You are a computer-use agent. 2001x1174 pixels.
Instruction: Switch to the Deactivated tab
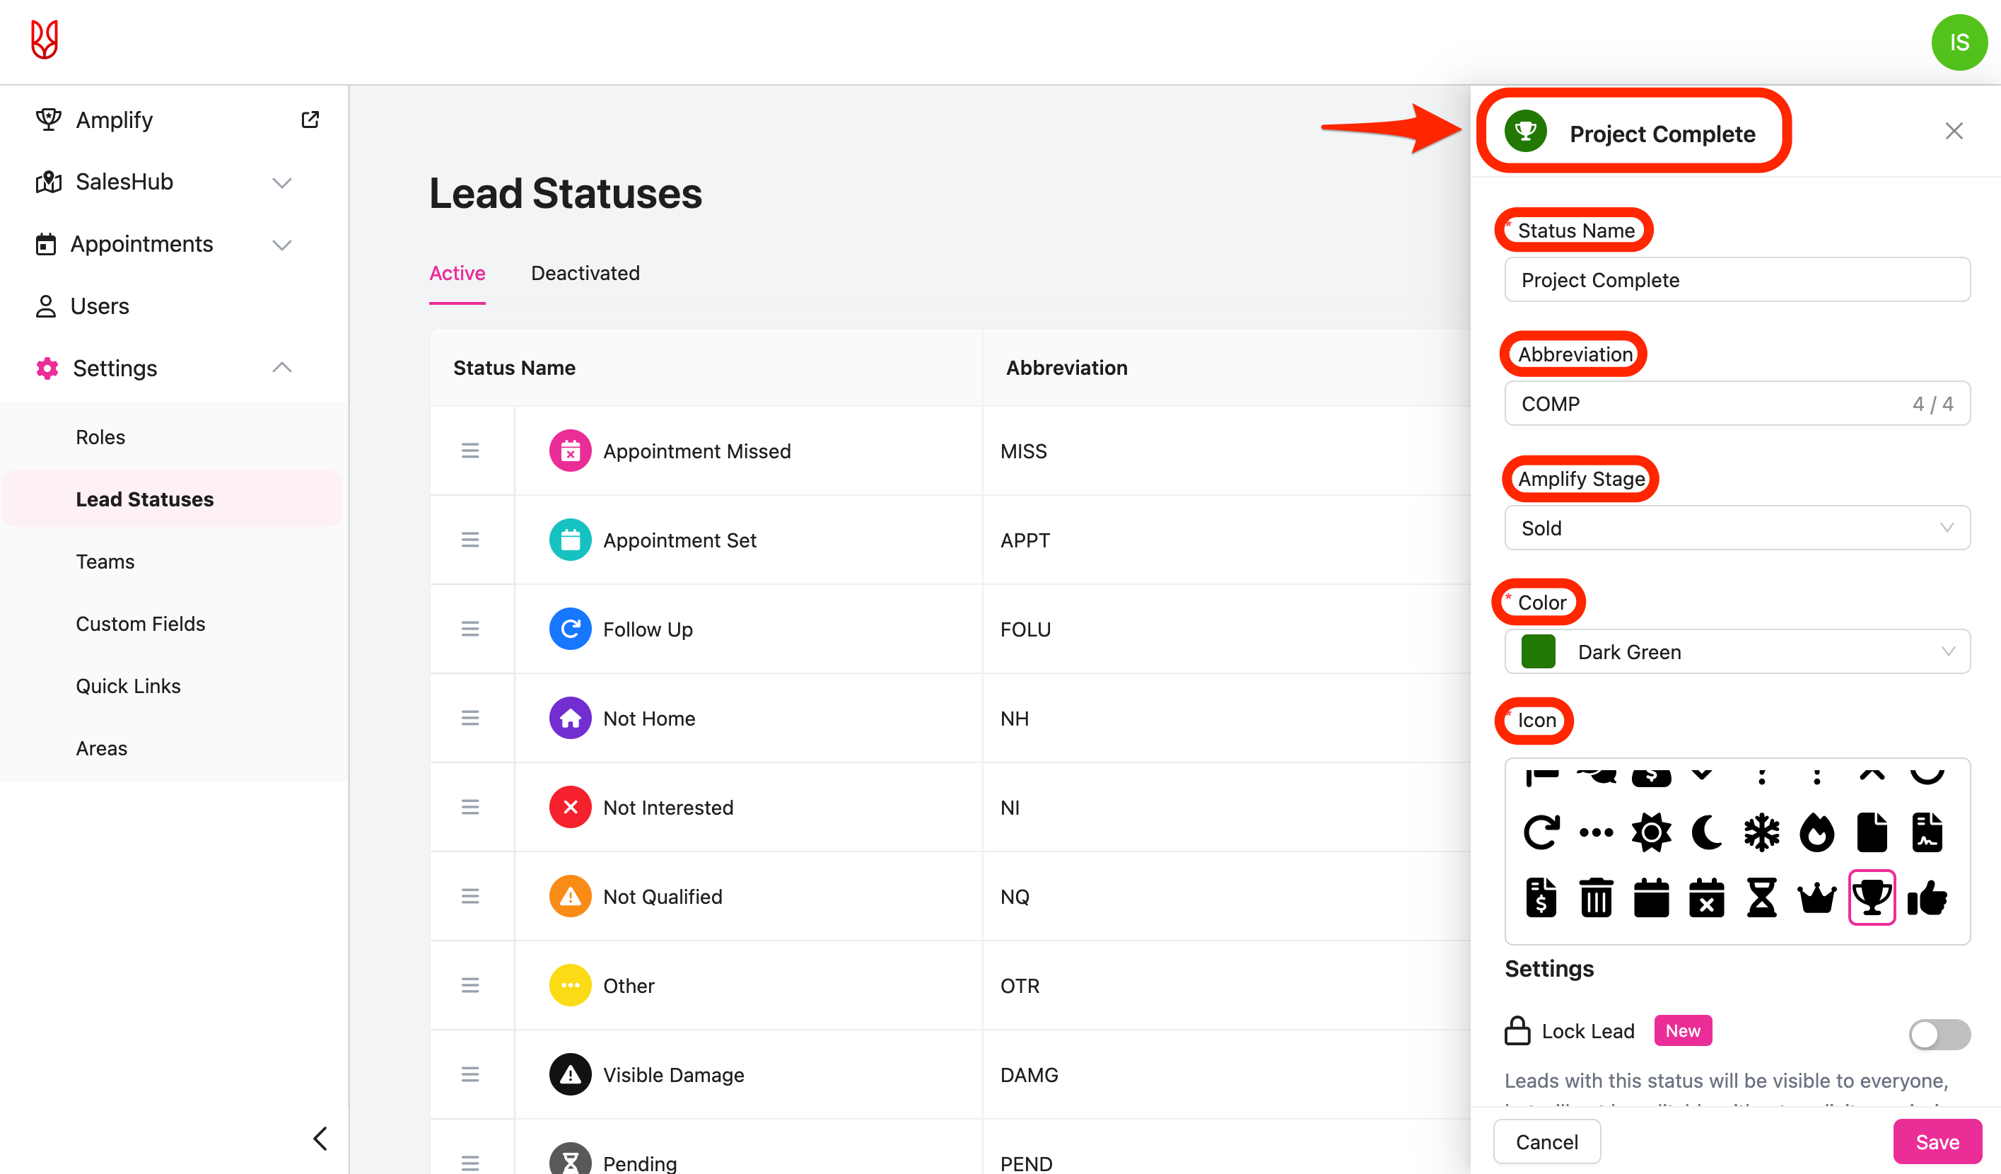click(x=585, y=272)
